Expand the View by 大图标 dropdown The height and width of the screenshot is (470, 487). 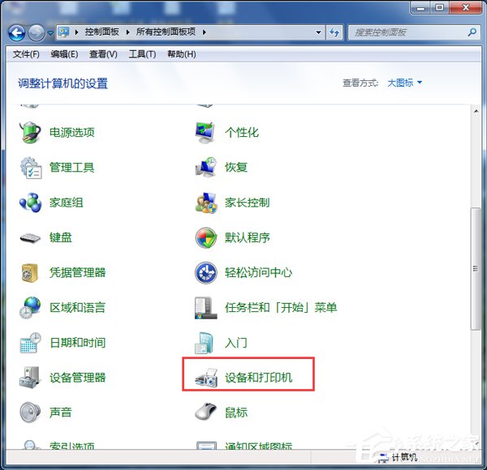(404, 83)
